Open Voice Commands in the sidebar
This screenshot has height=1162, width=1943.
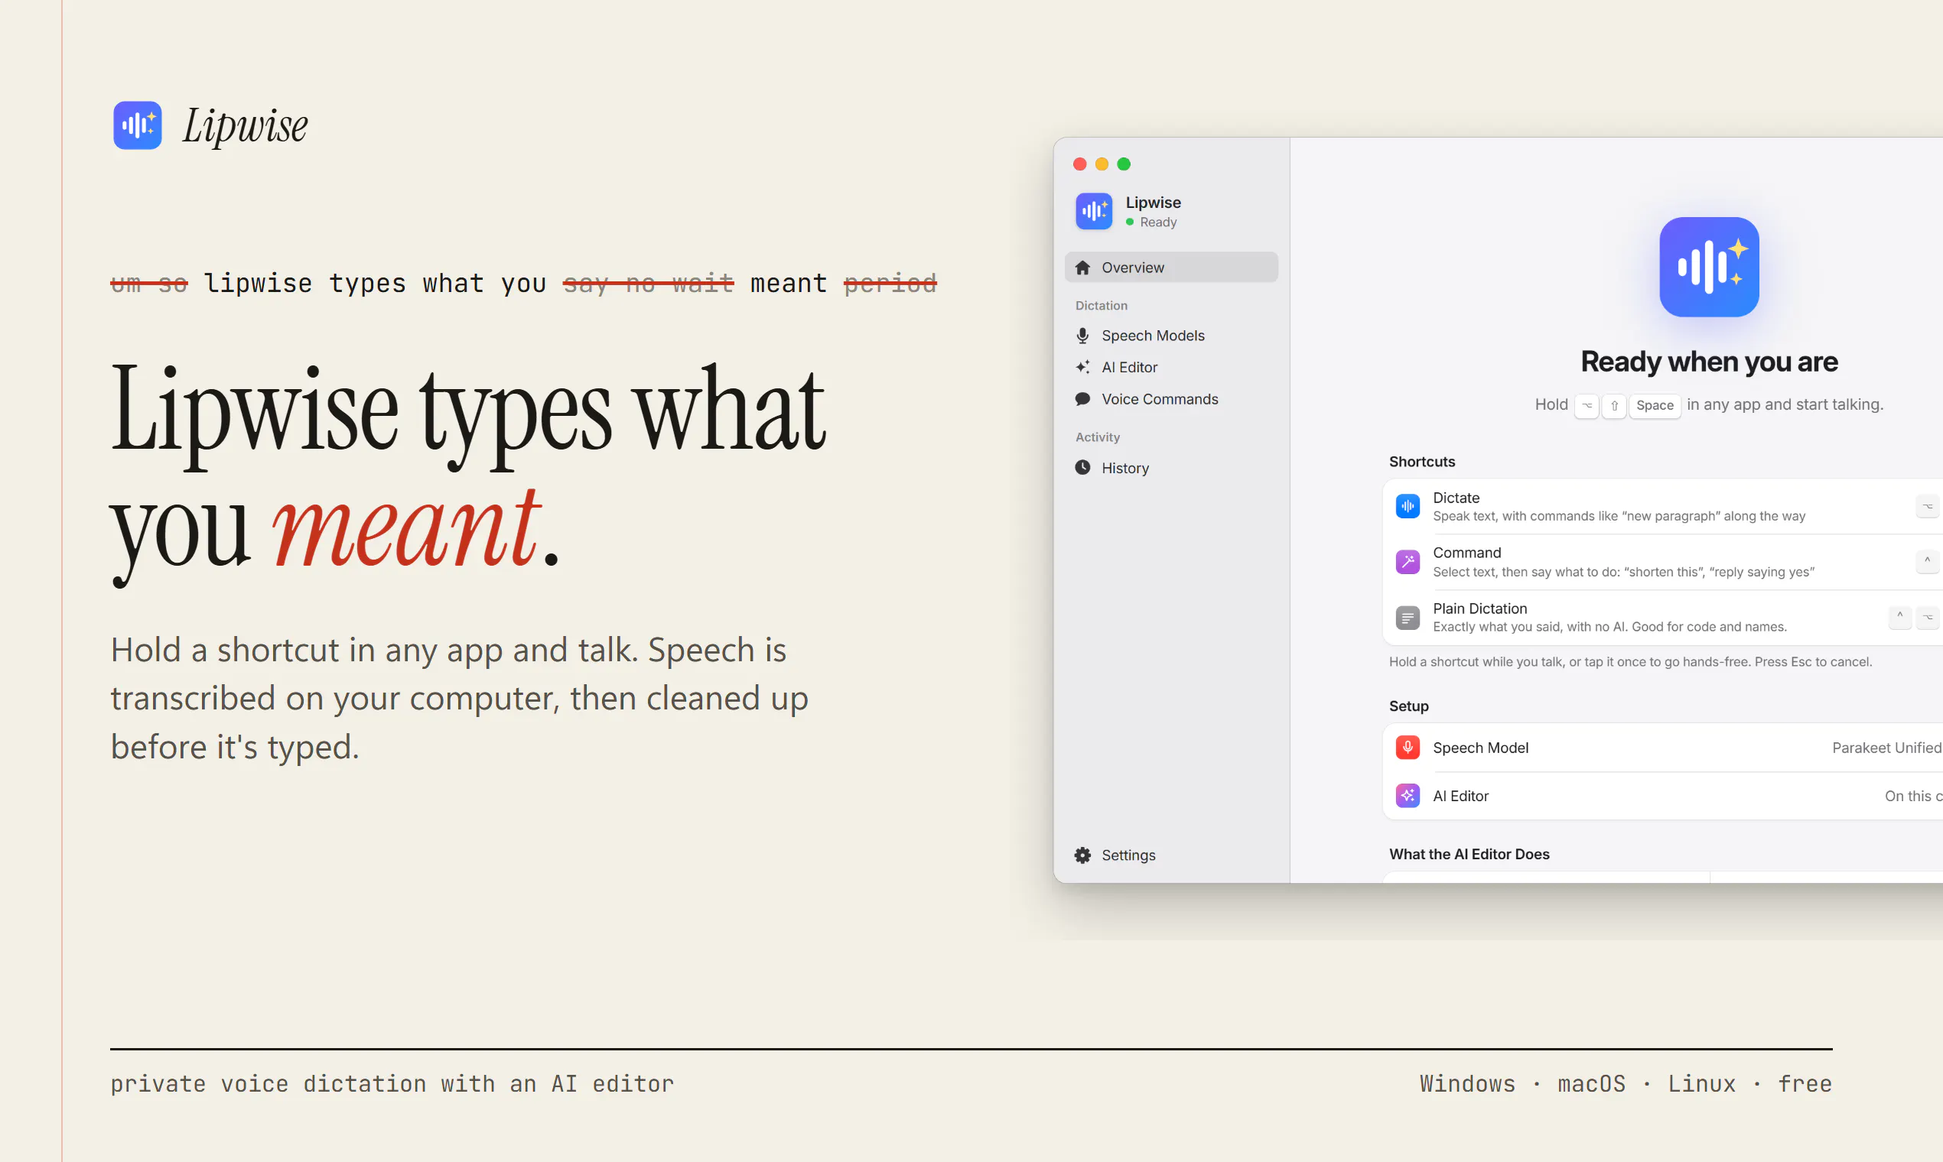click(x=1171, y=399)
